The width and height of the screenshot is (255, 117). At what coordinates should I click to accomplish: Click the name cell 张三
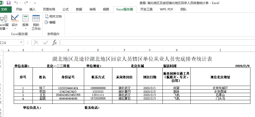43,88
